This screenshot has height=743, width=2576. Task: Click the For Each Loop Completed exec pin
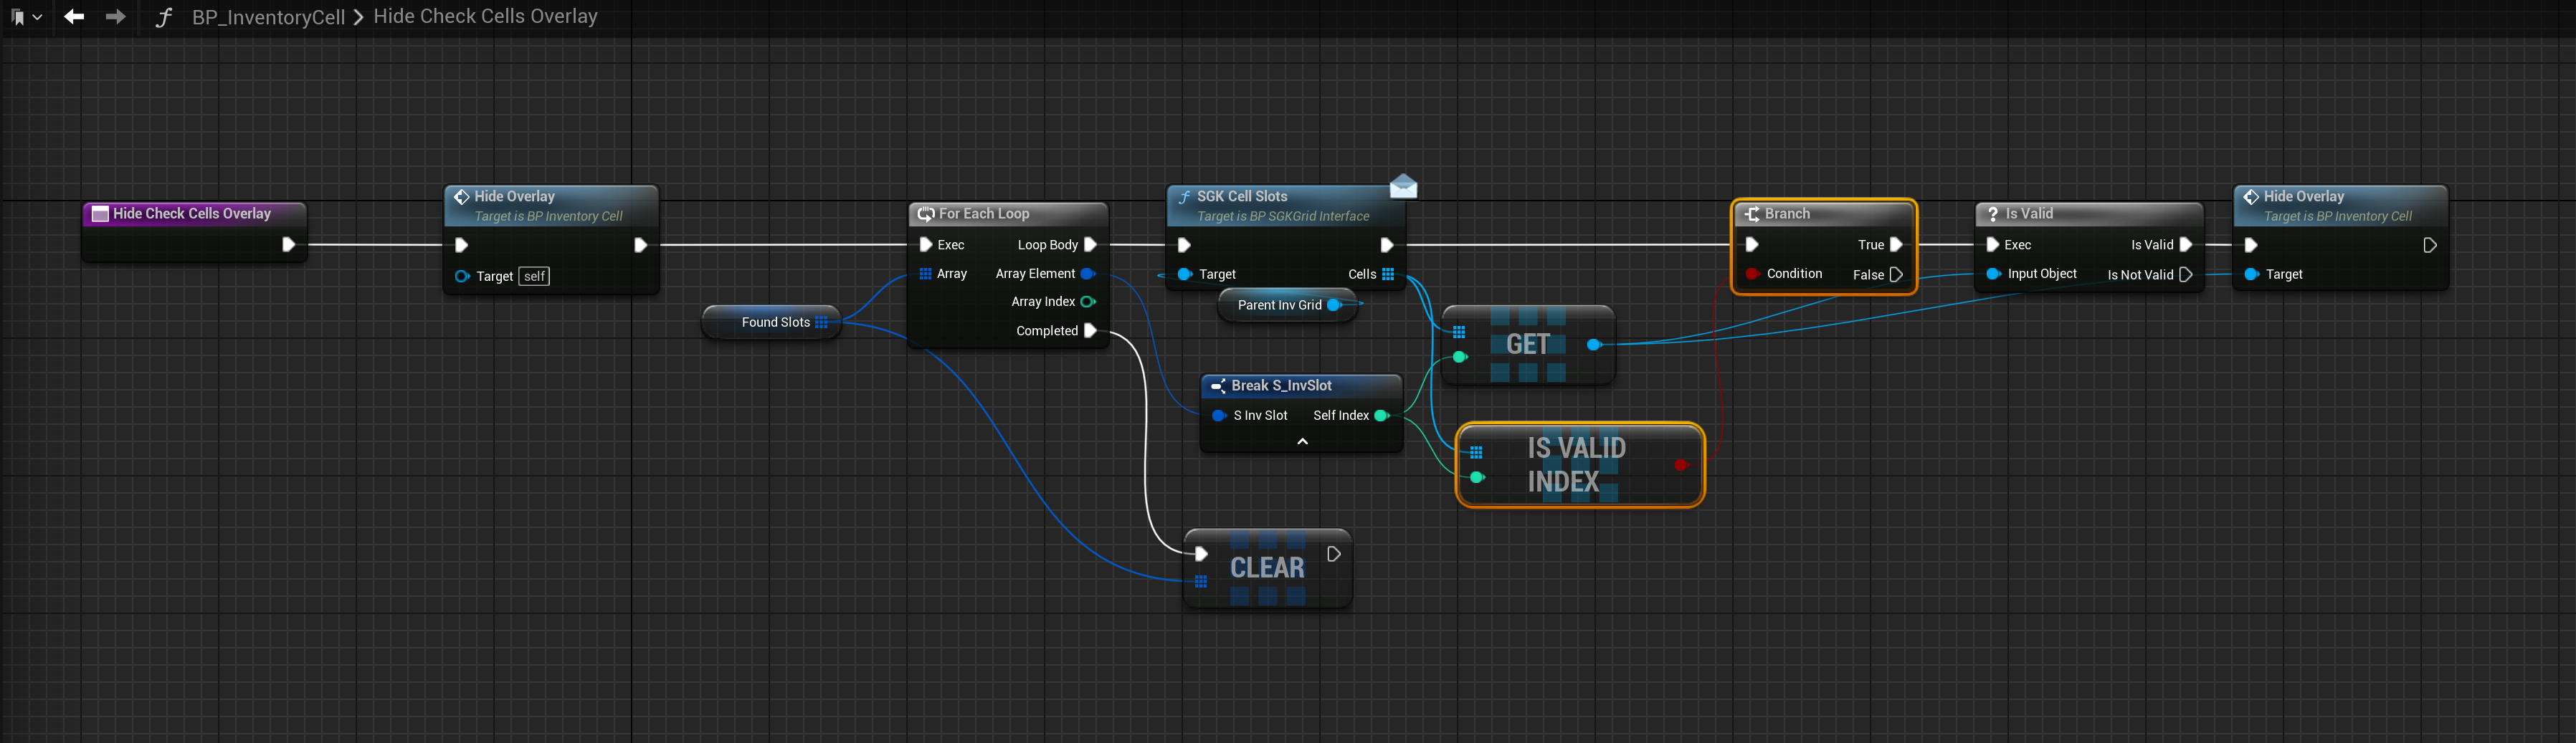(x=1090, y=331)
